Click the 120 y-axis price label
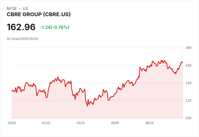Viewport: 199px width, 137px height. [x=188, y=101]
